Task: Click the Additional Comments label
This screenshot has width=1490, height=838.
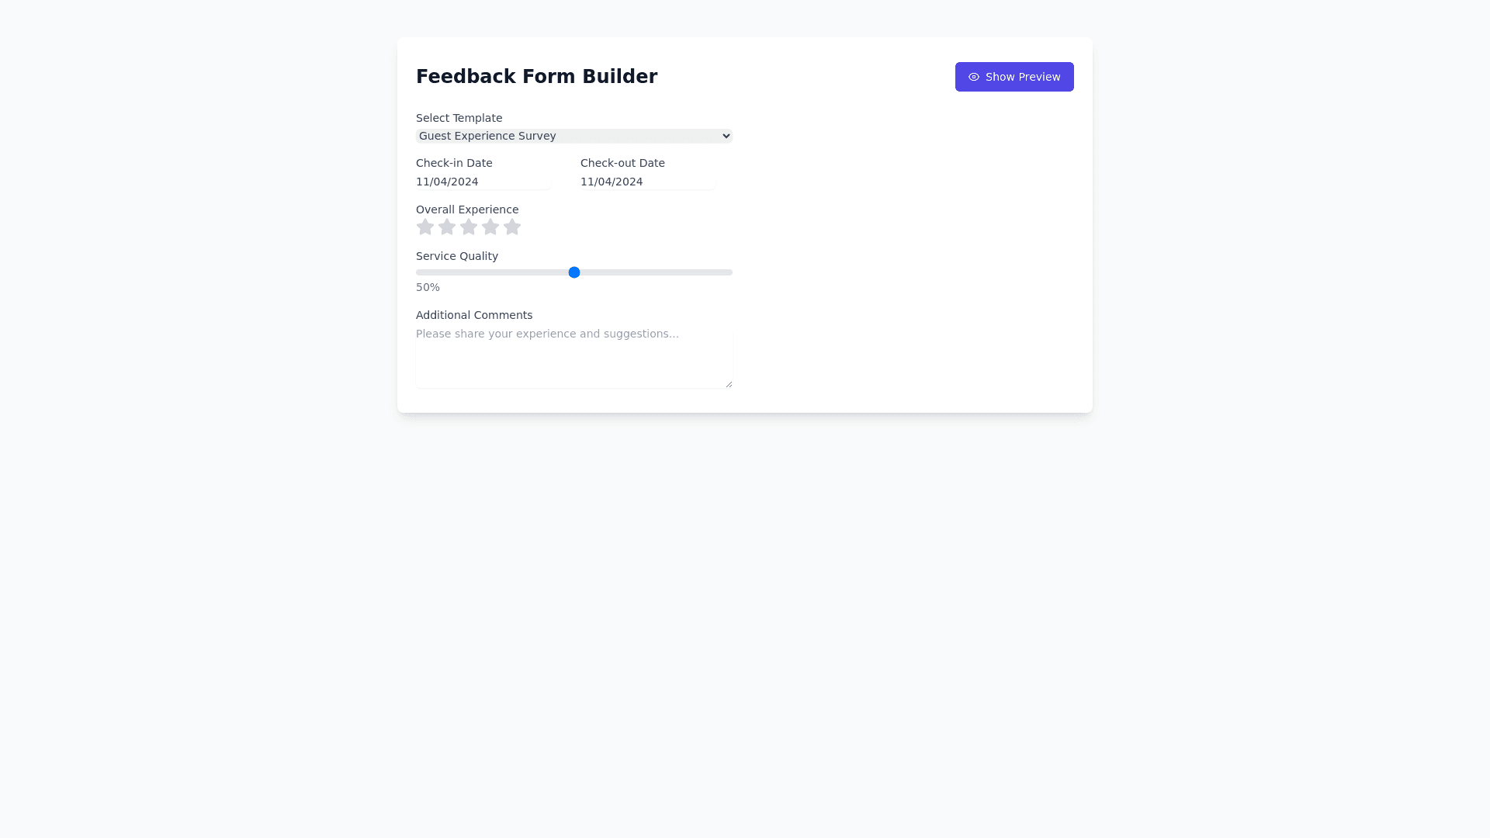Action: coord(474,315)
